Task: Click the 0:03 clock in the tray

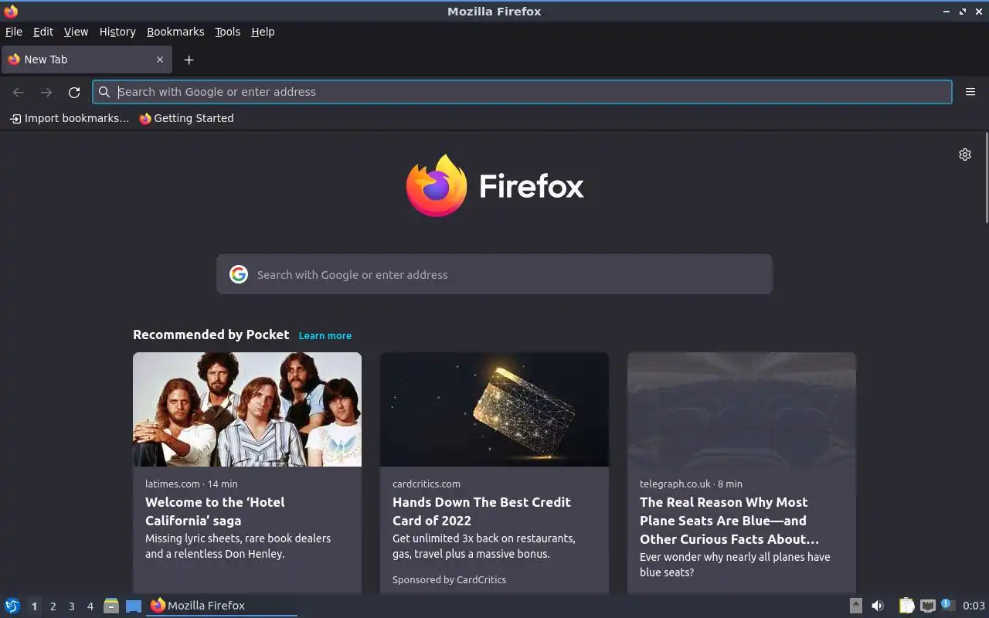Action: [974, 606]
